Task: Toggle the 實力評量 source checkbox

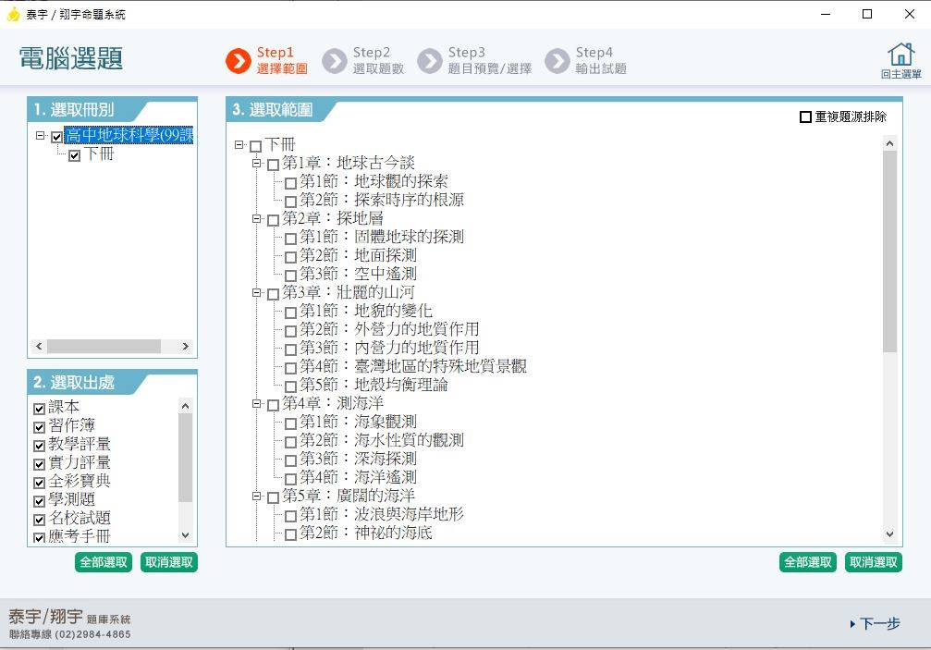Action: [39, 463]
